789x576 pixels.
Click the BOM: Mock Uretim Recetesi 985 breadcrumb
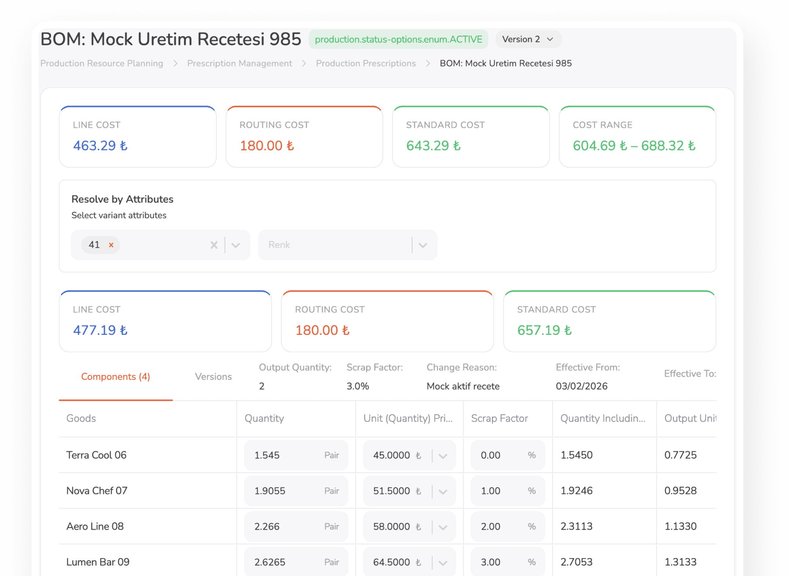(506, 63)
